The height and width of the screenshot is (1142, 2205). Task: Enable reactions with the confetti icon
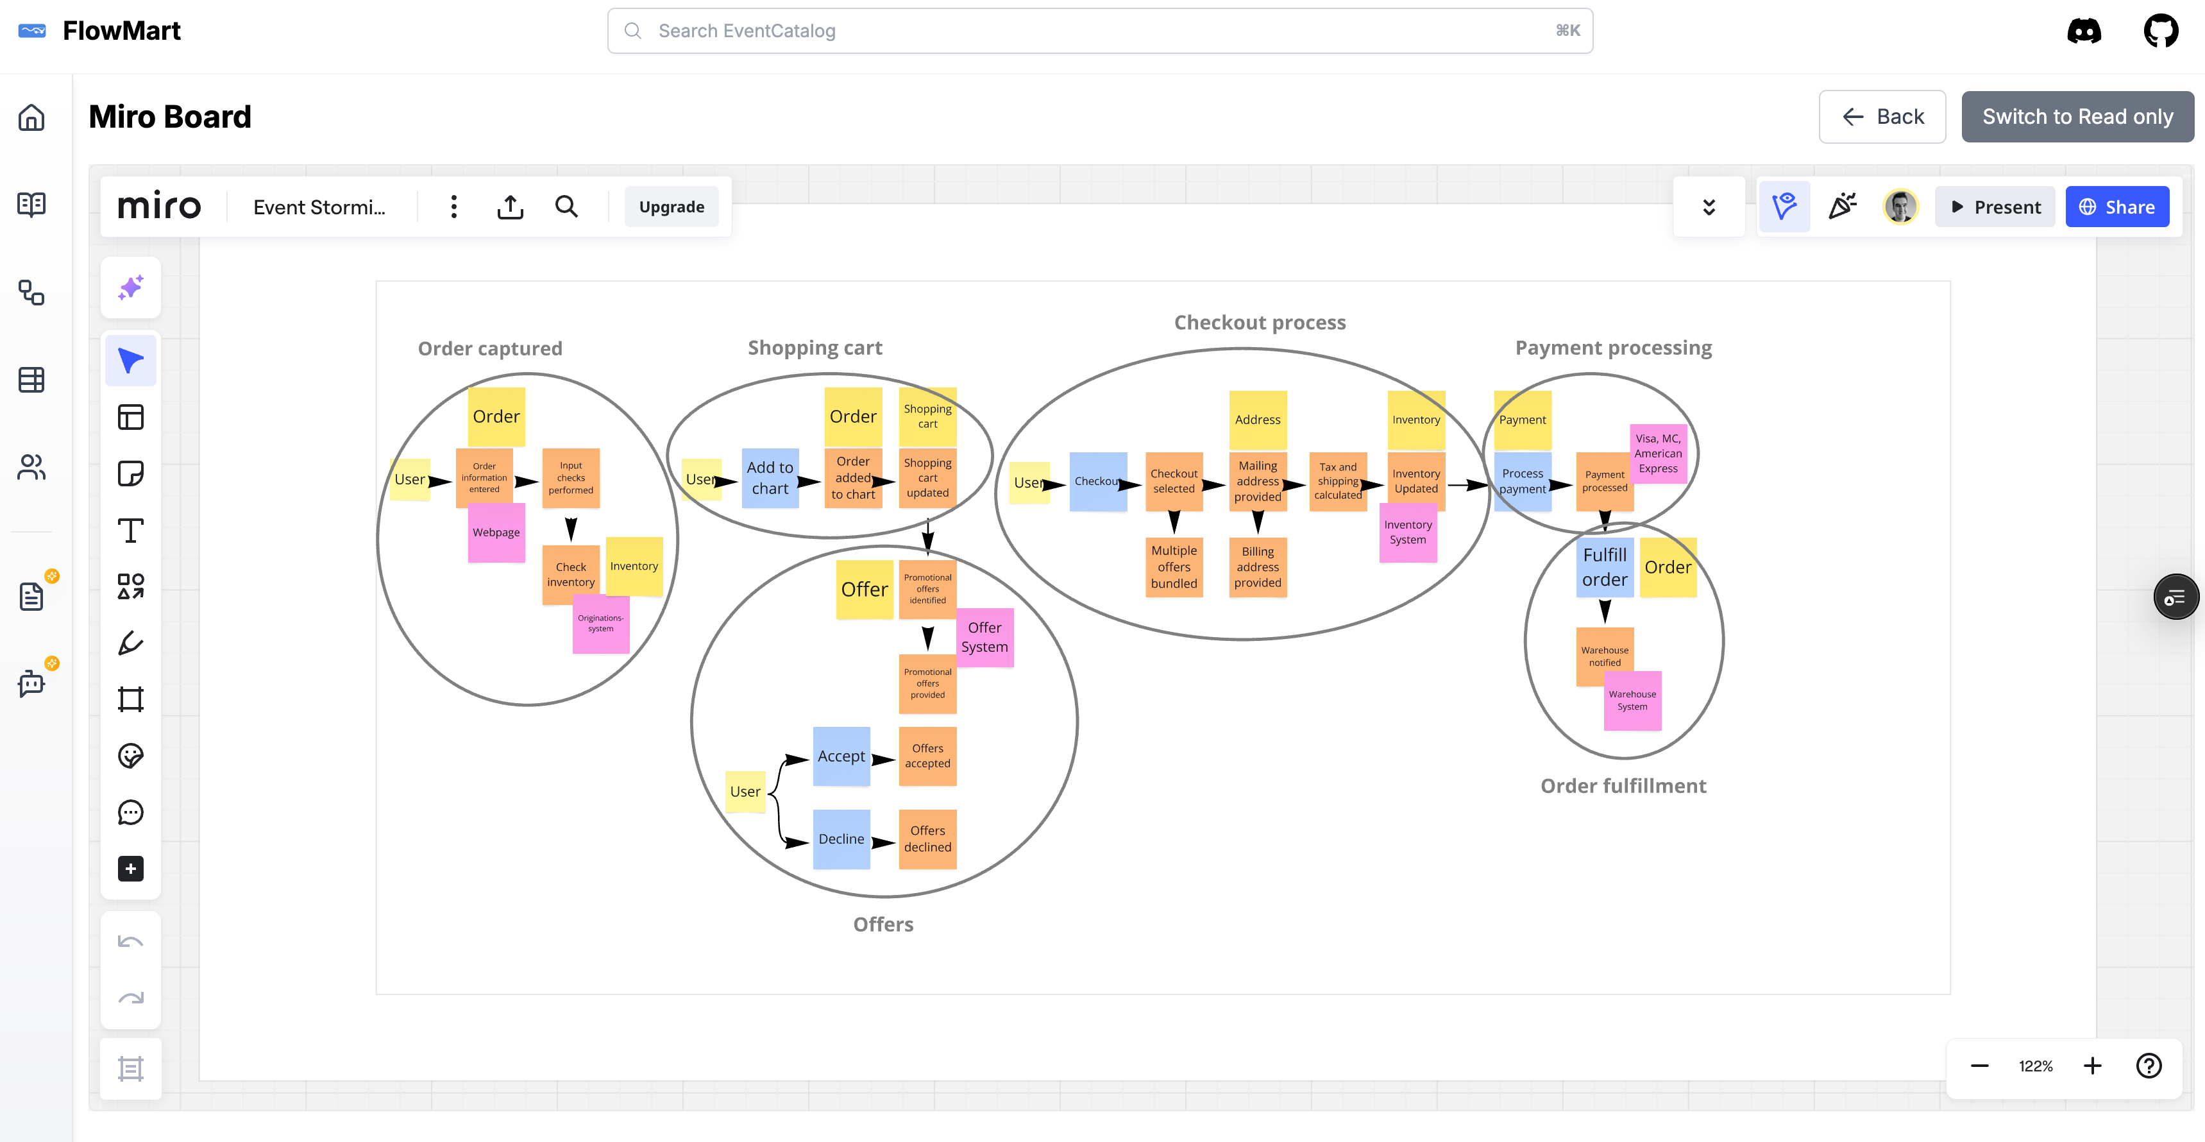coord(1843,207)
